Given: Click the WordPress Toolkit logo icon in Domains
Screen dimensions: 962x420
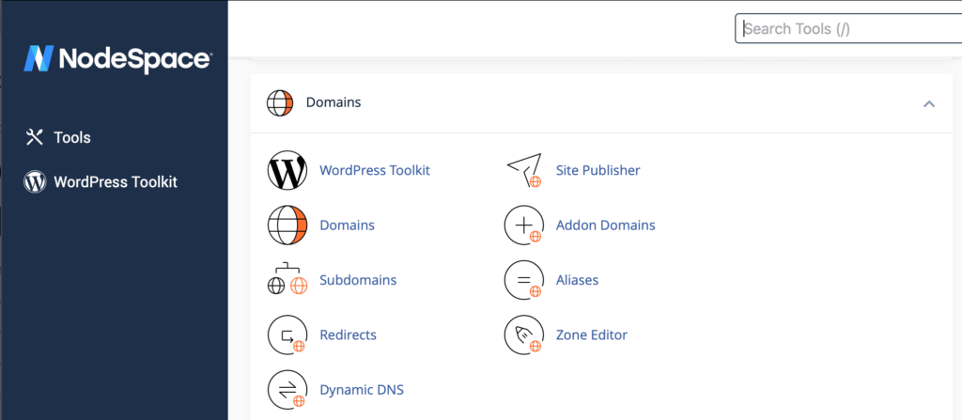Looking at the screenshot, I should pos(287,170).
